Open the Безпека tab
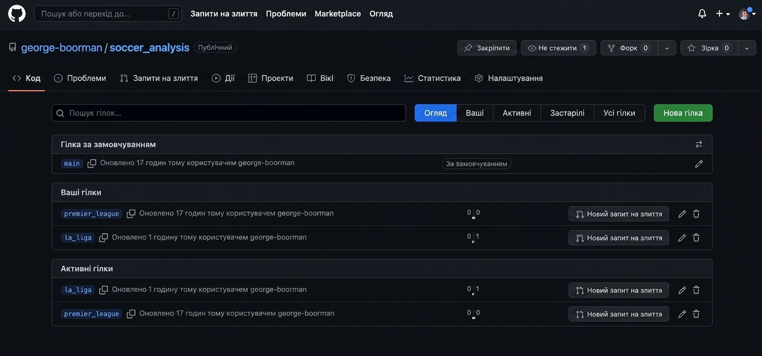The height and width of the screenshot is (356, 762). [x=369, y=78]
